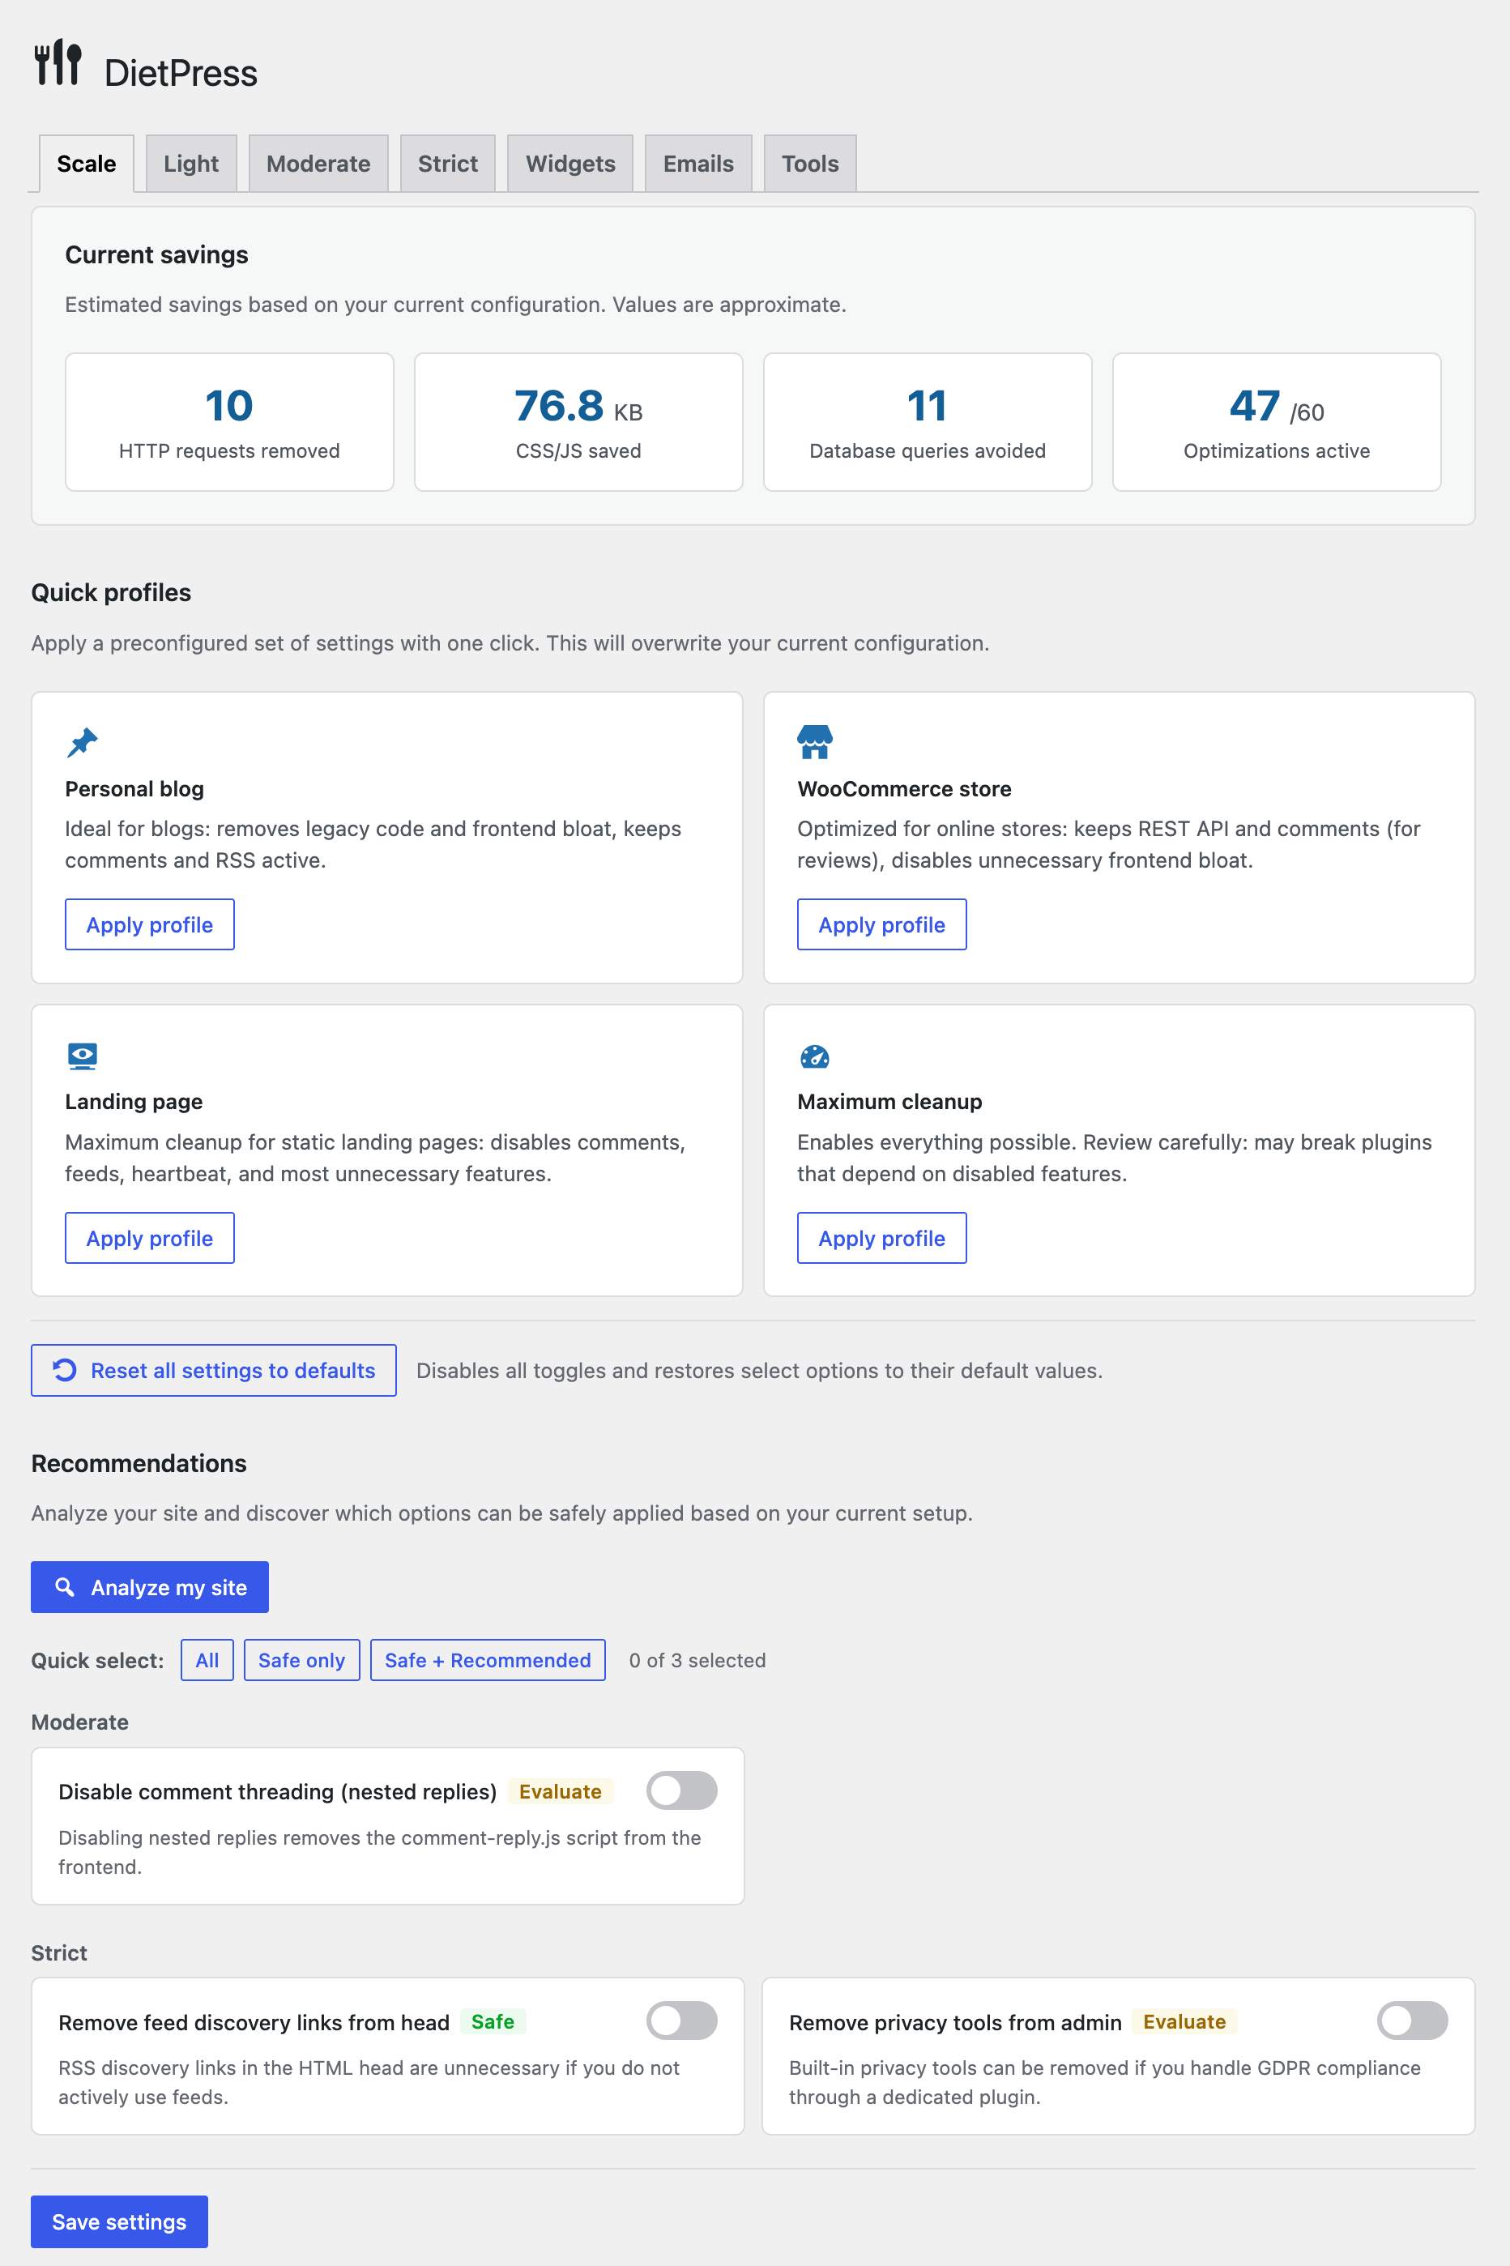The height and width of the screenshot is (2266, 1510).
Task: Click Evaluate badge on privacy tools
Action: [1184, 2021]
